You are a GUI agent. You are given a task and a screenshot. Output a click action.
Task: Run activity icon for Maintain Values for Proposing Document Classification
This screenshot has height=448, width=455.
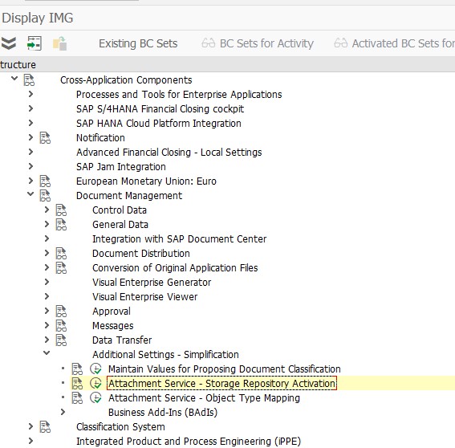click(95, 369)
